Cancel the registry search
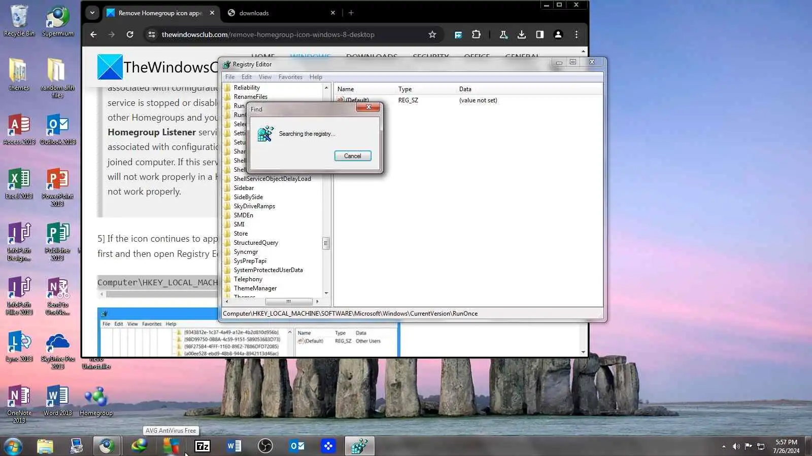The width and height of the screenshot is (812, 456). (x=353, y=156)
